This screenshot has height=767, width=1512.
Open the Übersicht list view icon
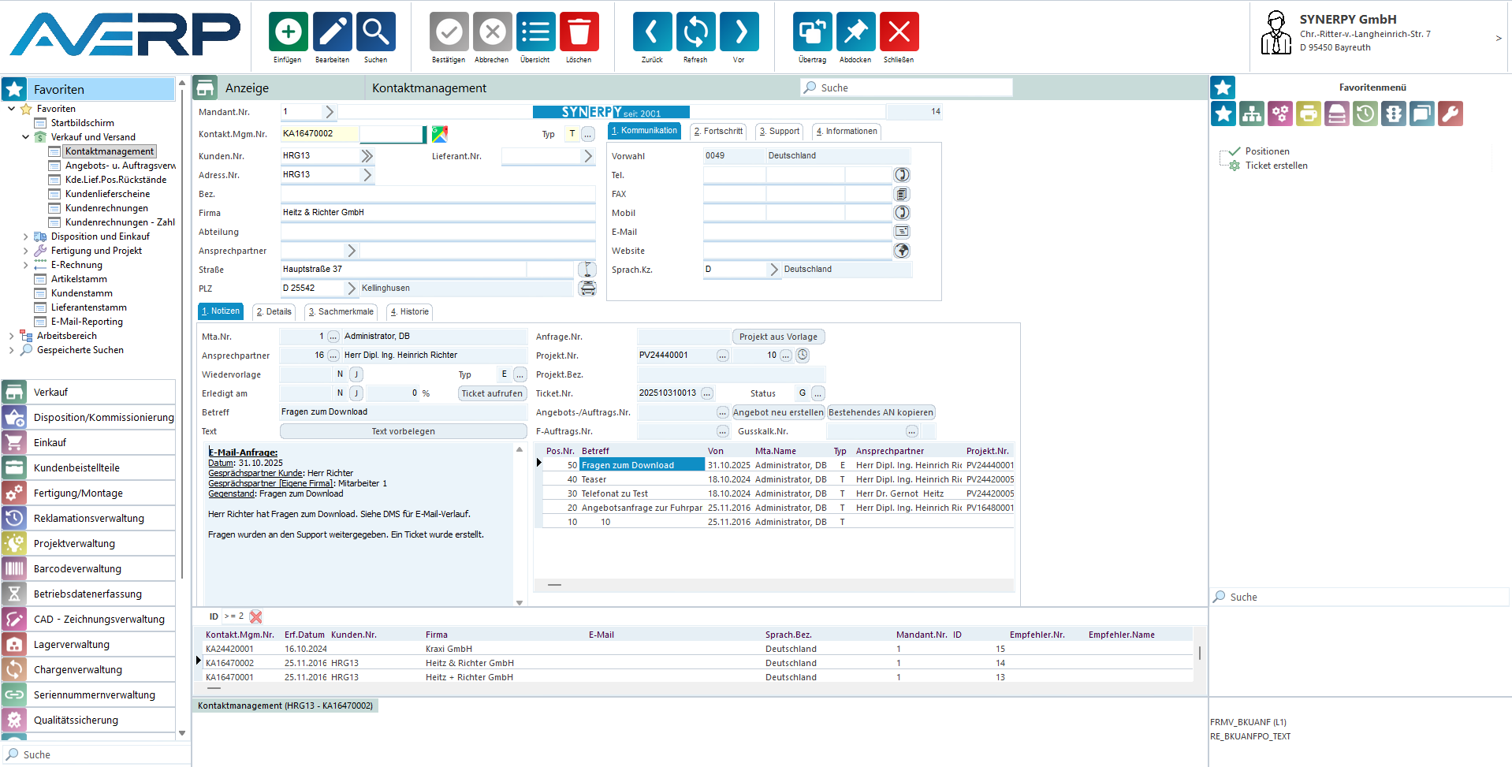tap(535, 32)
